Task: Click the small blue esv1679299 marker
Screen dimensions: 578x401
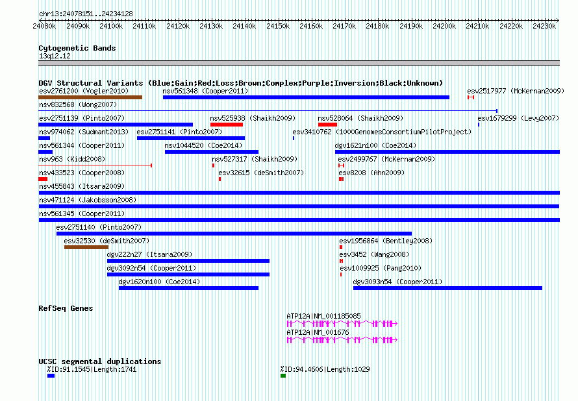Action: point(479,125)
